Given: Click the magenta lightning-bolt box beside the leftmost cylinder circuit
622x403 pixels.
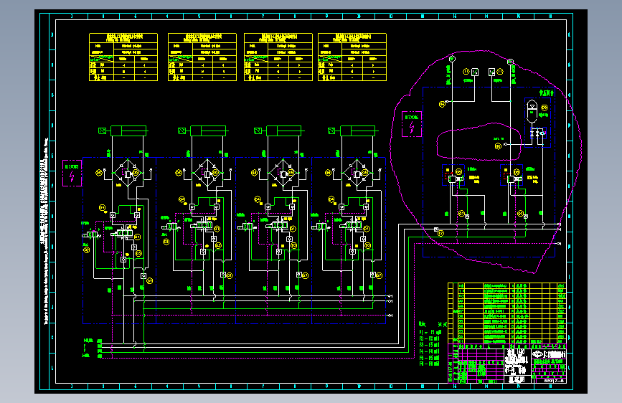Looking at the screenshot, I should (72, 174).
